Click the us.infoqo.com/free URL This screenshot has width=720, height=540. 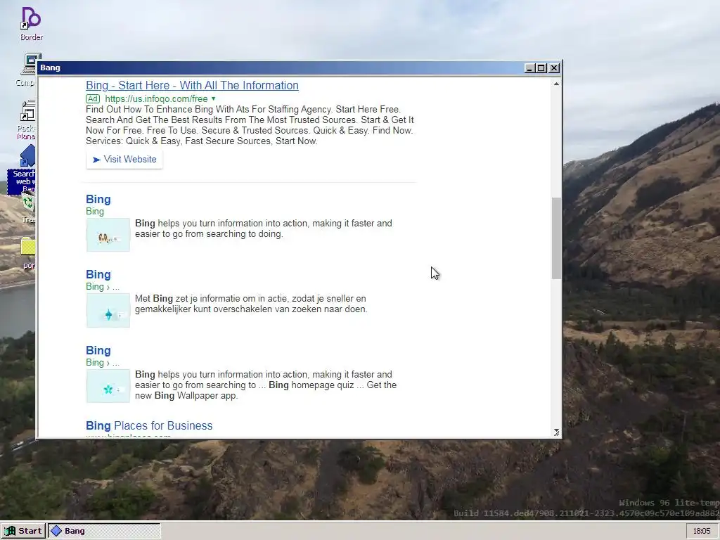point(156,98)
